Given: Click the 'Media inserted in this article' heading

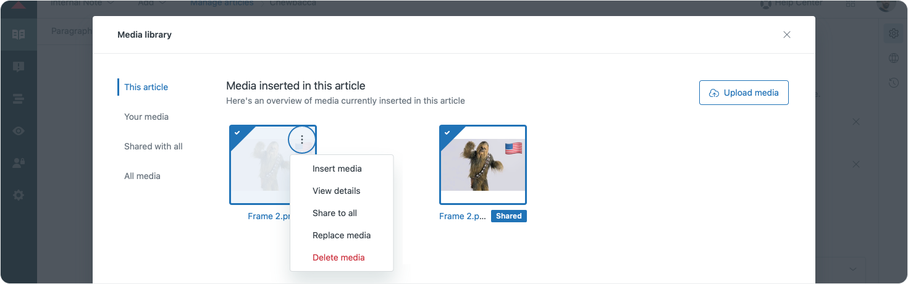Looking at the screenshot, I should coord(296,86).
